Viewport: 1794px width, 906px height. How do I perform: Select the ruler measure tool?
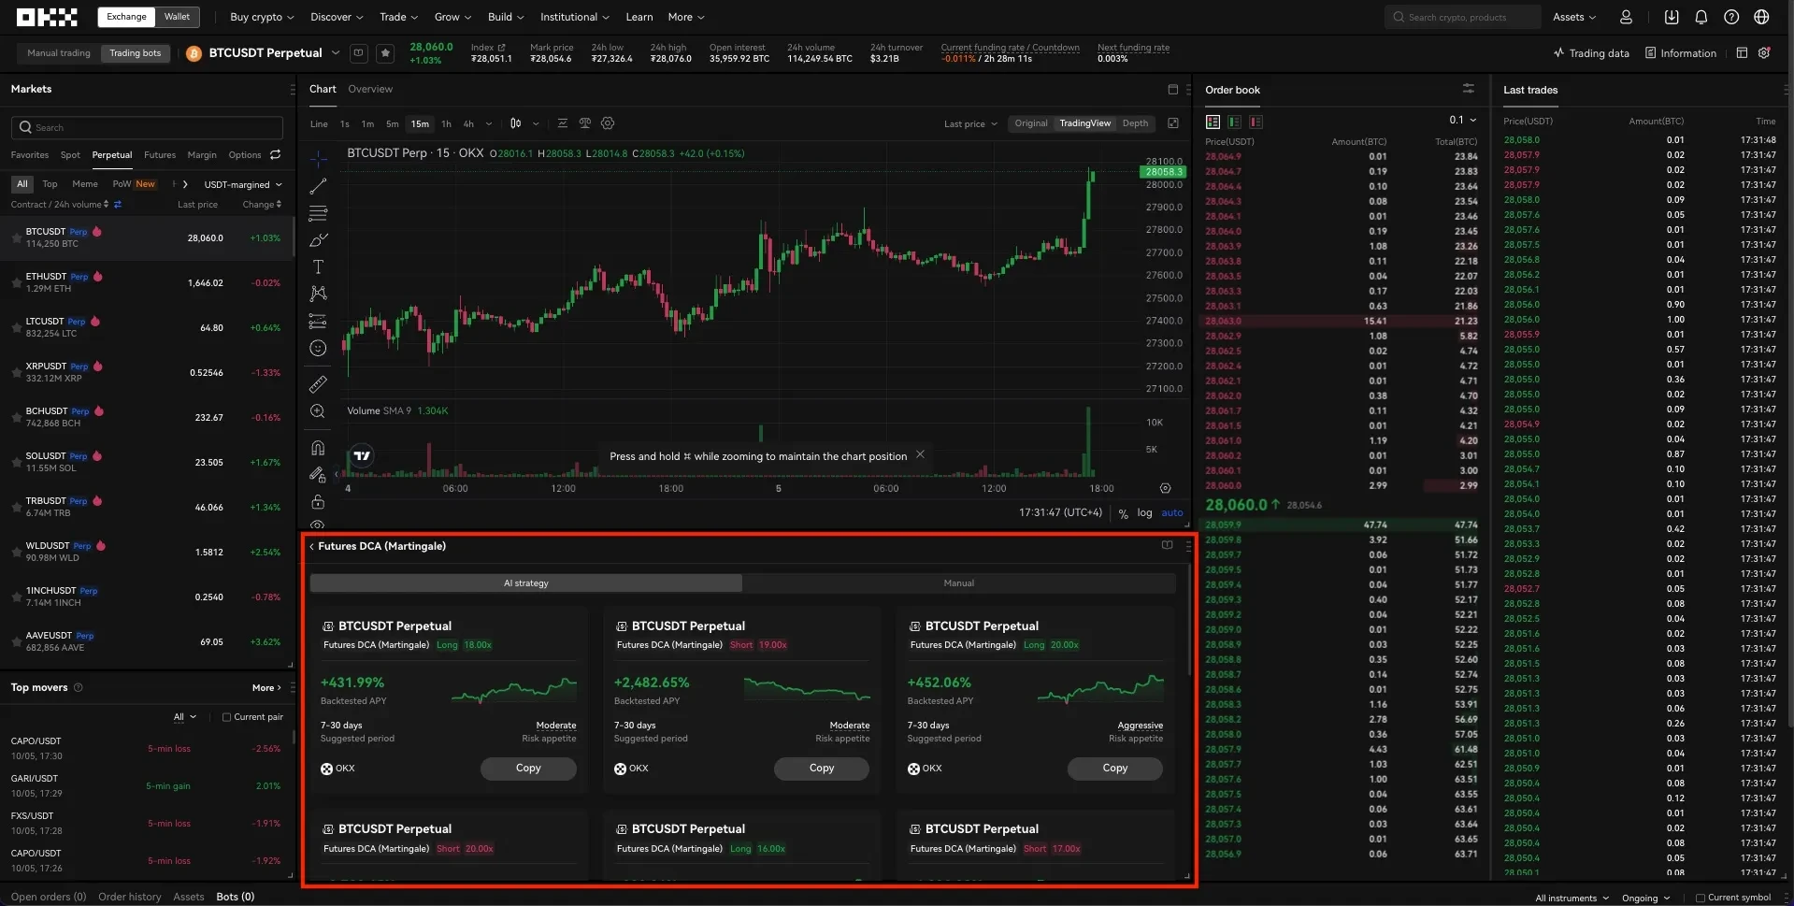click(x=318, y=384)
